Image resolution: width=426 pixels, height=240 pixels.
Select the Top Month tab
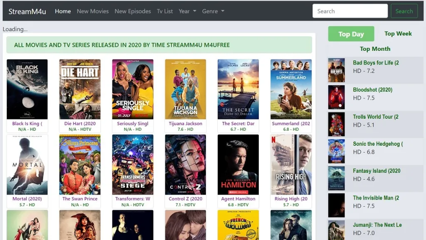click(x=375, y=49)
